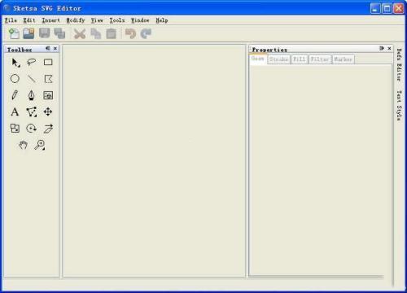Expand the Defs Editor side panel
Viewport: 407px width, 293px height.
click(399, 65)
